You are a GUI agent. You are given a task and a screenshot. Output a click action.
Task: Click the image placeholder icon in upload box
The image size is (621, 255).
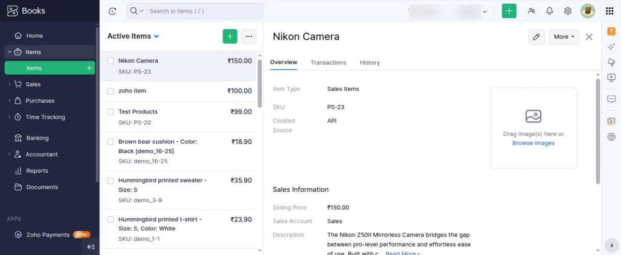[x=533, y=116]
